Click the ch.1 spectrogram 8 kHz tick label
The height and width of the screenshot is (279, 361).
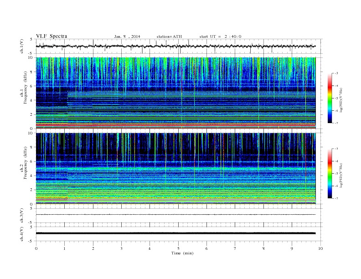(31, 72)
